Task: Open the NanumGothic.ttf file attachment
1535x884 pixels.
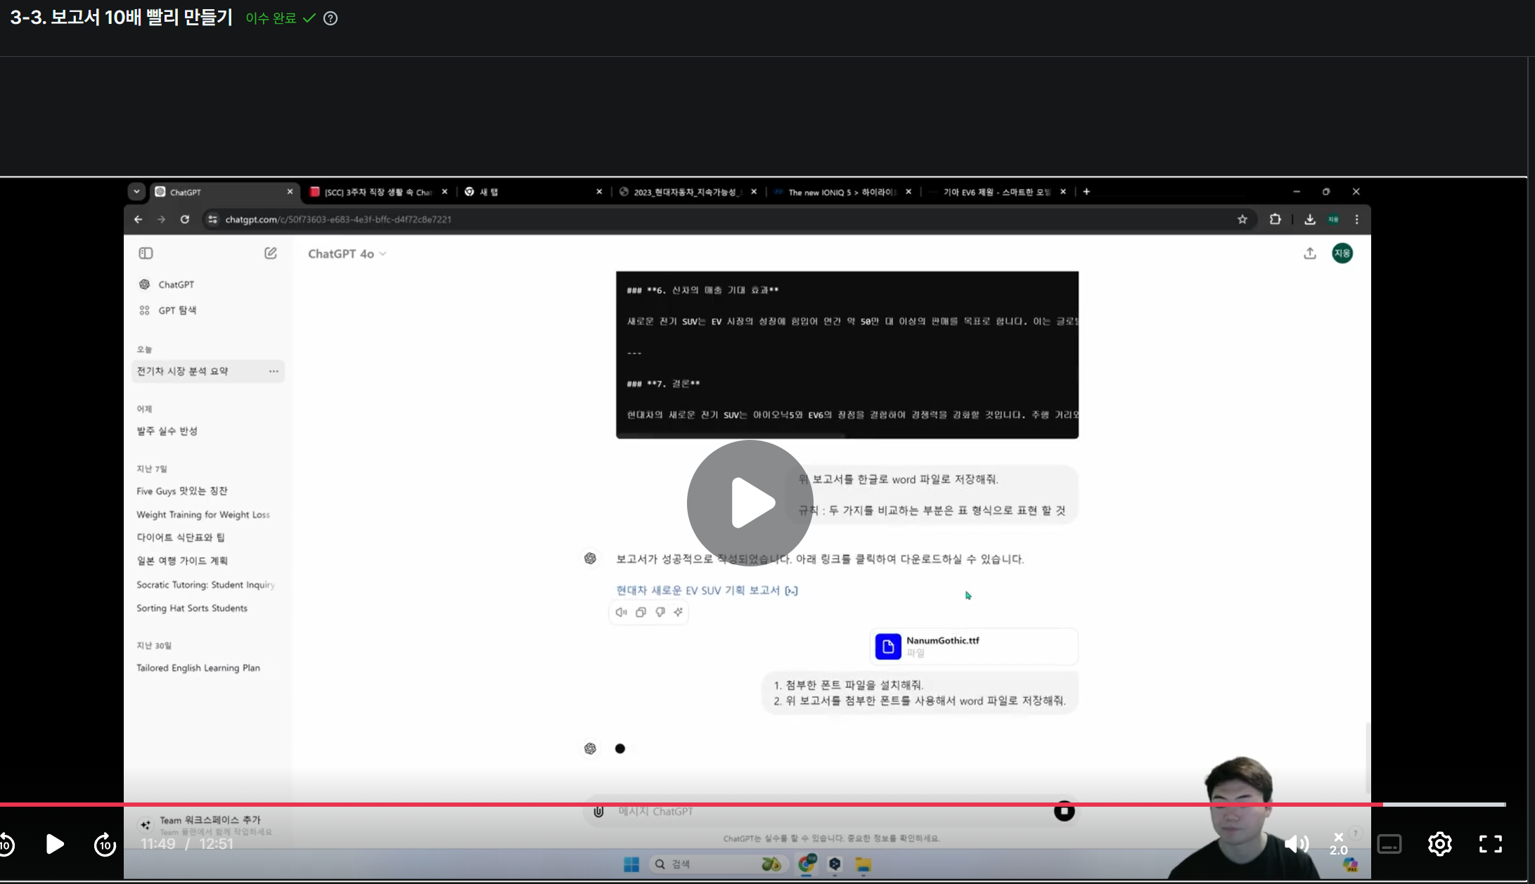Action: point(974,646)
